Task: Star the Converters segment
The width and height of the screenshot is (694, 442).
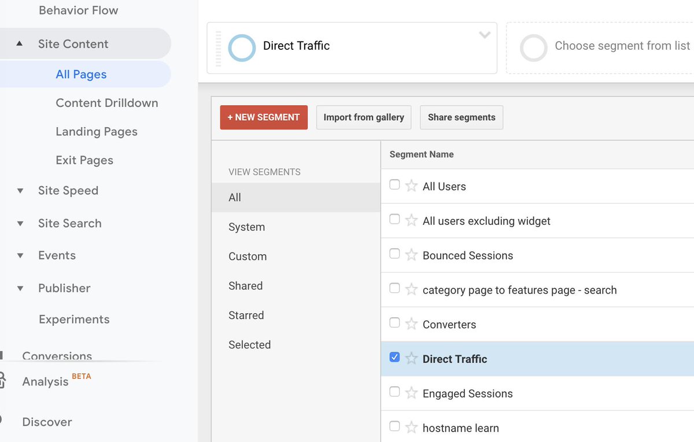Action: click(x=411, y=323)
